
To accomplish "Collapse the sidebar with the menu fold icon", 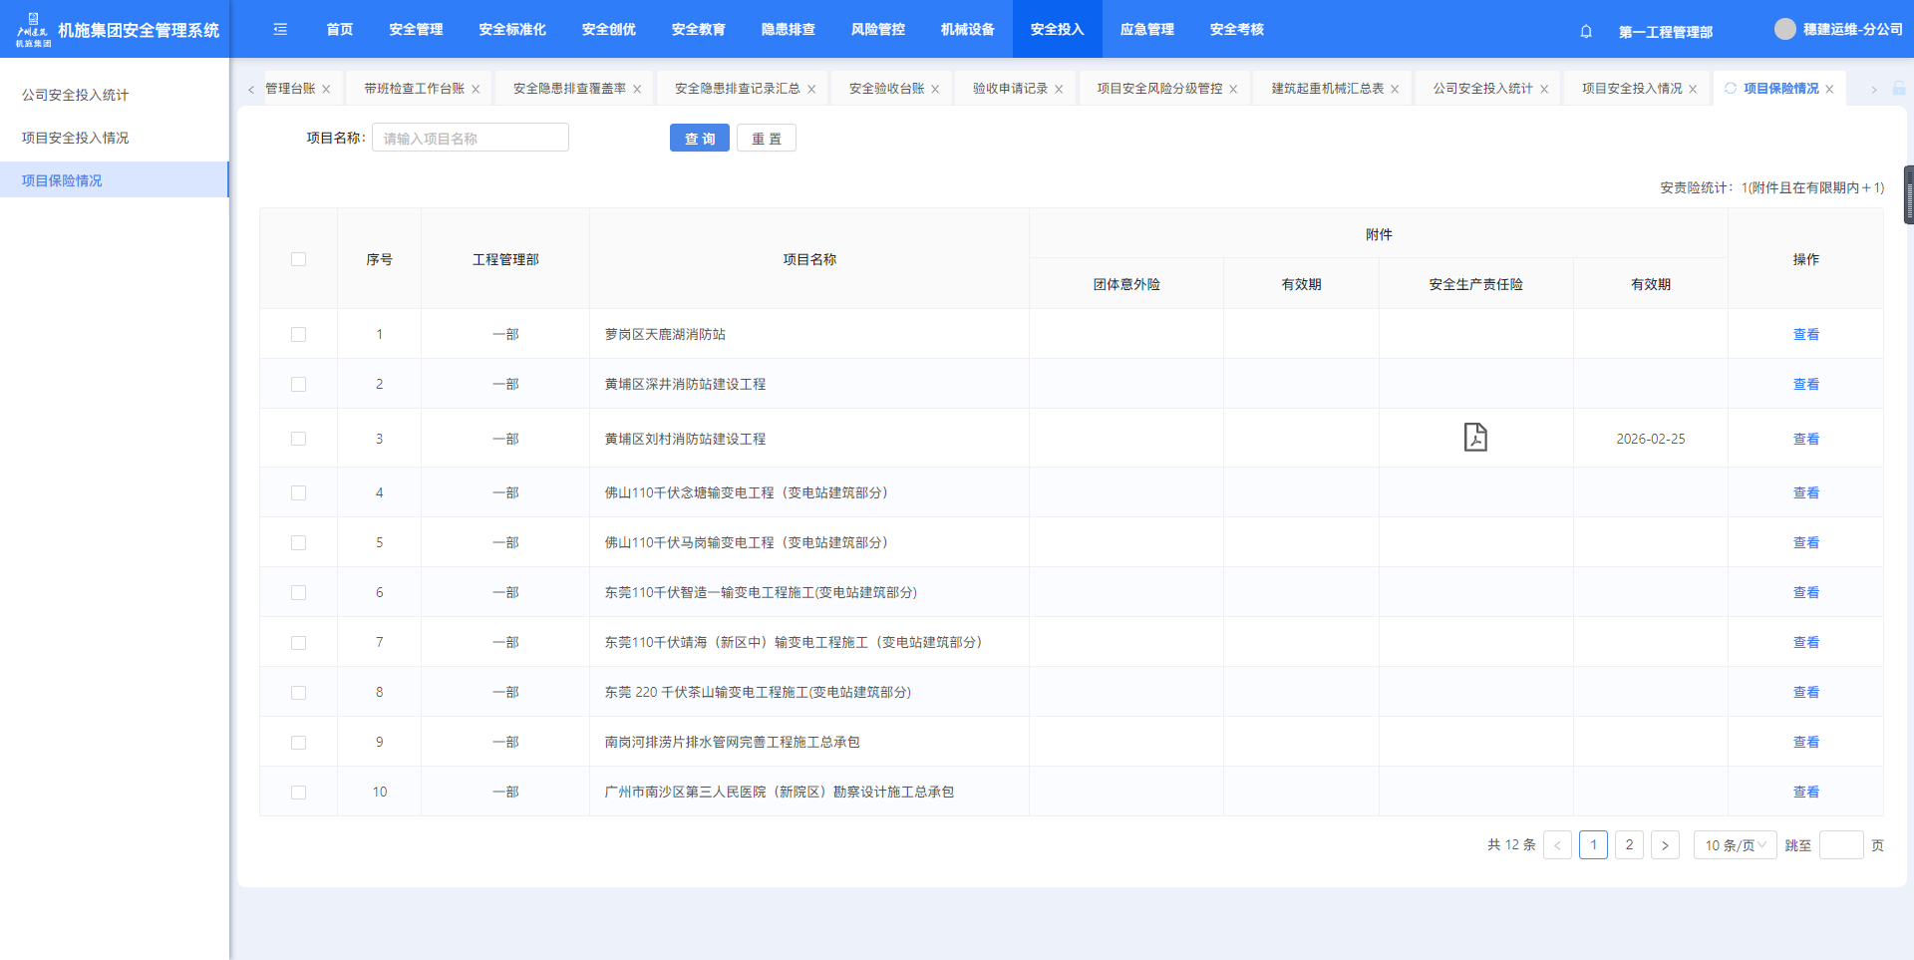I will (280, 30).
